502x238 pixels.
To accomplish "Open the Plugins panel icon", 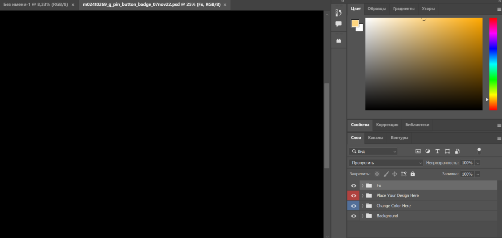I will click(x=338, y=41).
